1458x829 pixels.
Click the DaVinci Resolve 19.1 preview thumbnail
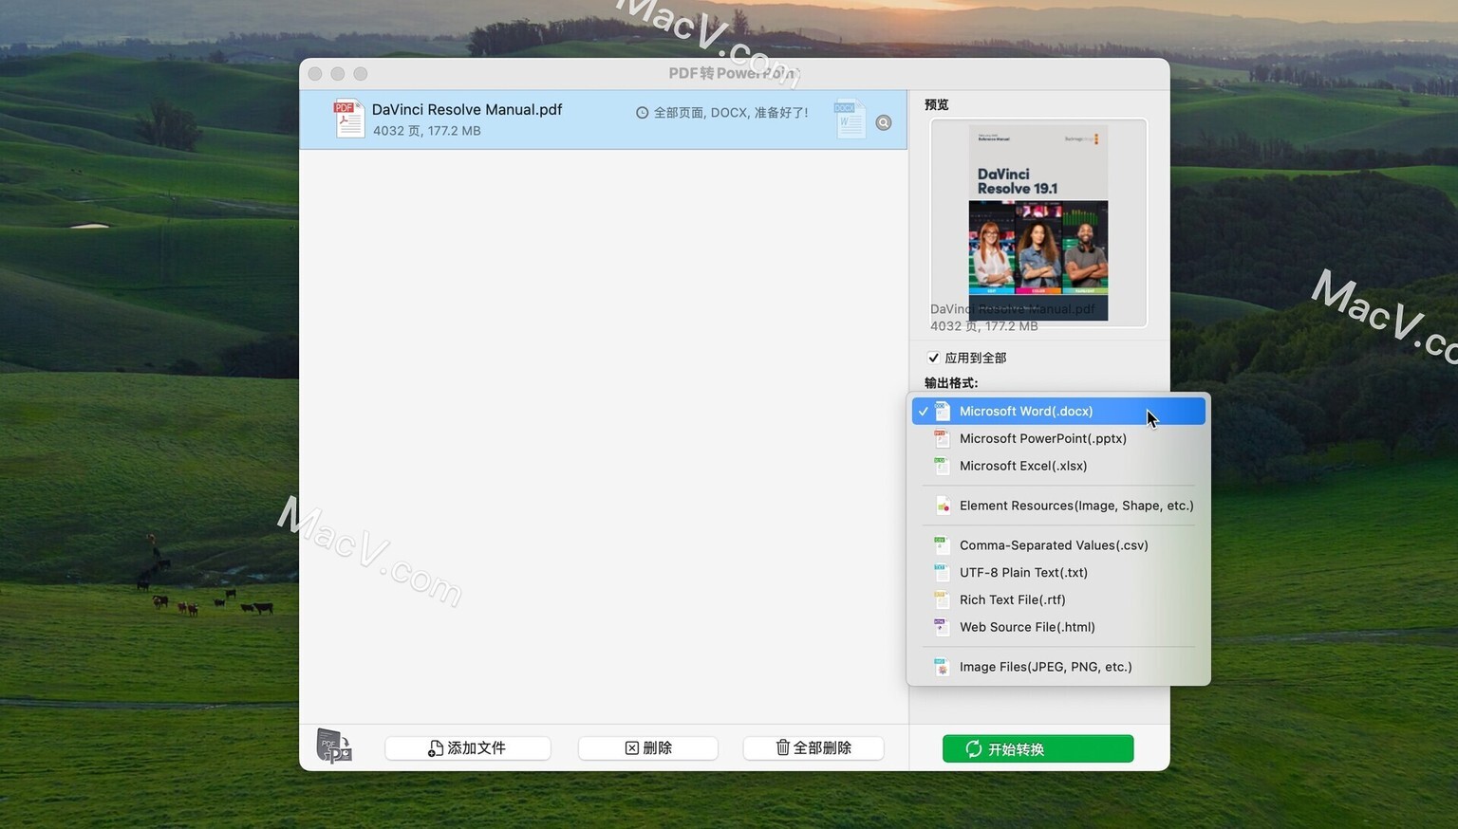point(1038,223)
